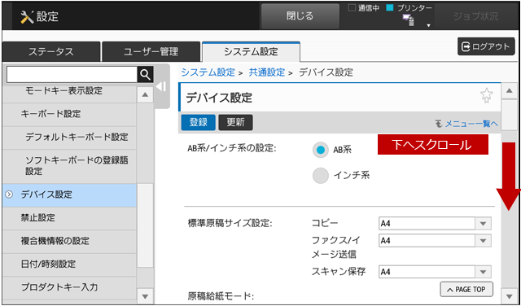
Task: Select キーボード設定 in the sidebar
Action: click(x=69, y=114)
